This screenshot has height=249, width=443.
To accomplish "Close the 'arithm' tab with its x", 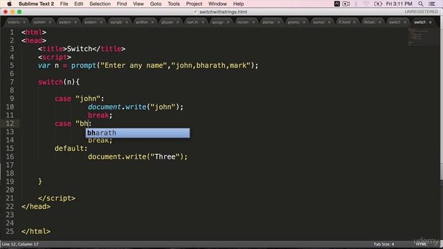I will [152, 22].
